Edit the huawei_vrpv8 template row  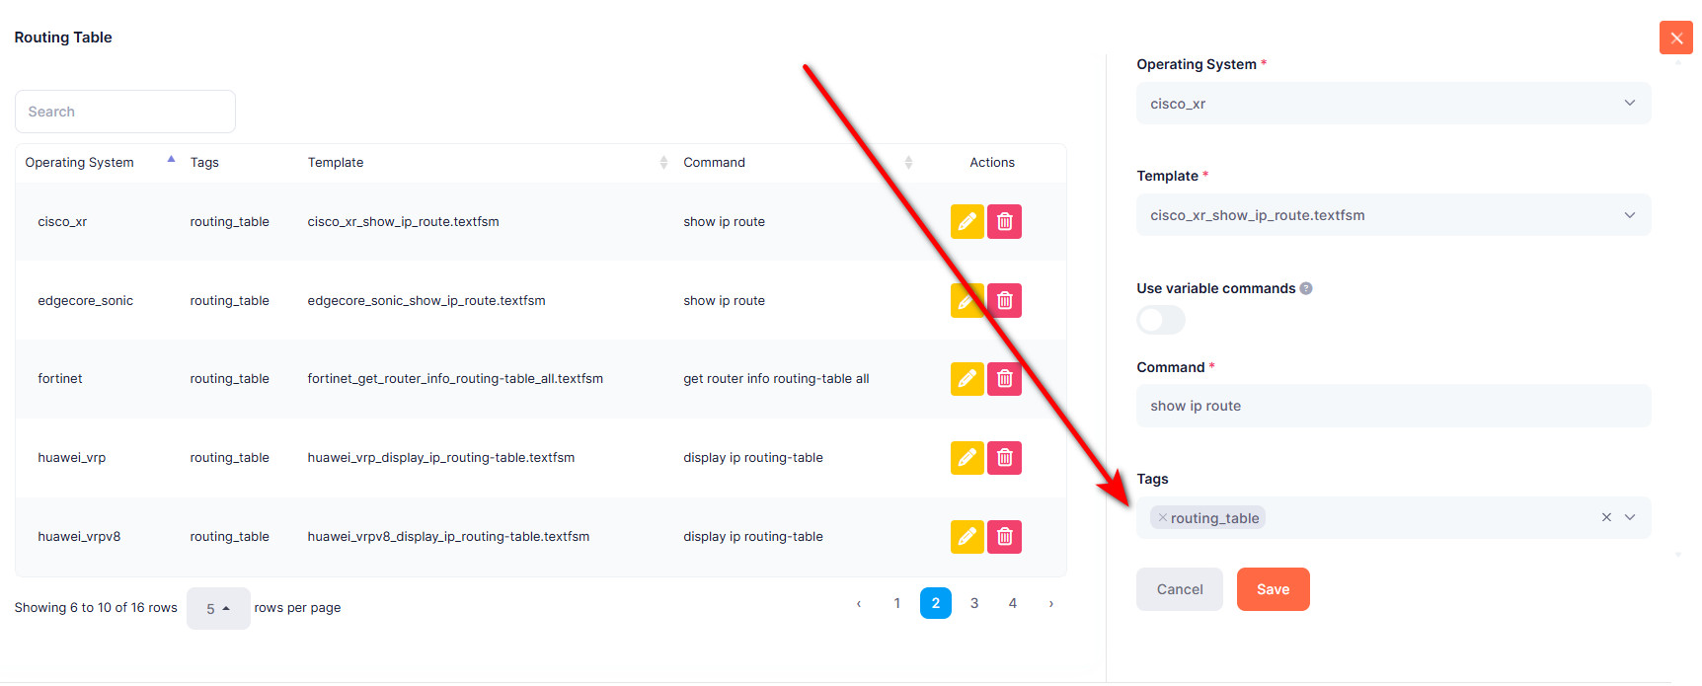pos(967,536)
